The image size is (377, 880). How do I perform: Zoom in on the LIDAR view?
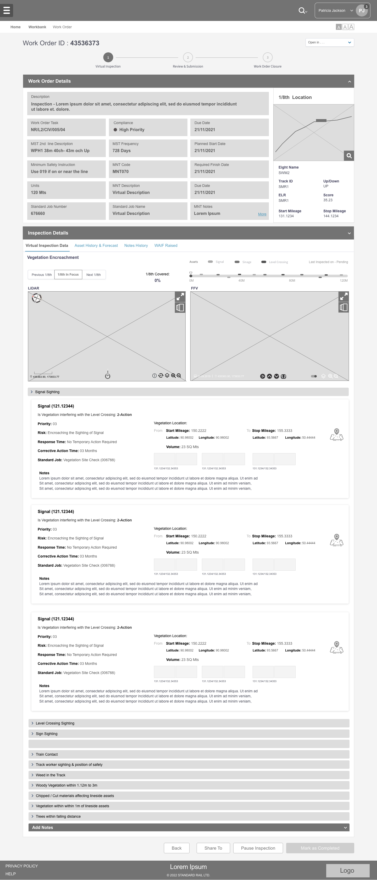click(x=173, y=376)
